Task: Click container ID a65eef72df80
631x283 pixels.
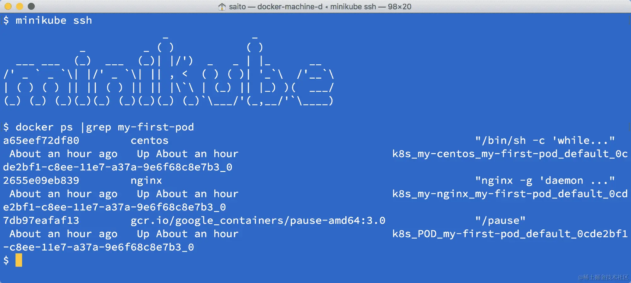Action: (41, 140)
